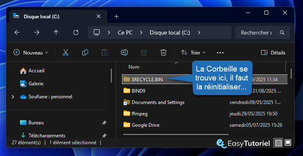Minimize the File Explorer window
The height and width of the screenshot is (156, 303).
(248, 13)
